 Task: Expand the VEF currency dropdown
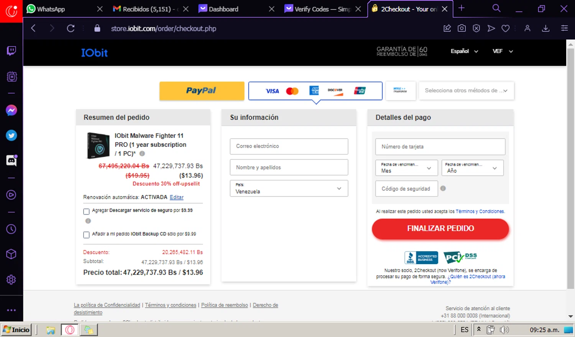click(503, 51)
